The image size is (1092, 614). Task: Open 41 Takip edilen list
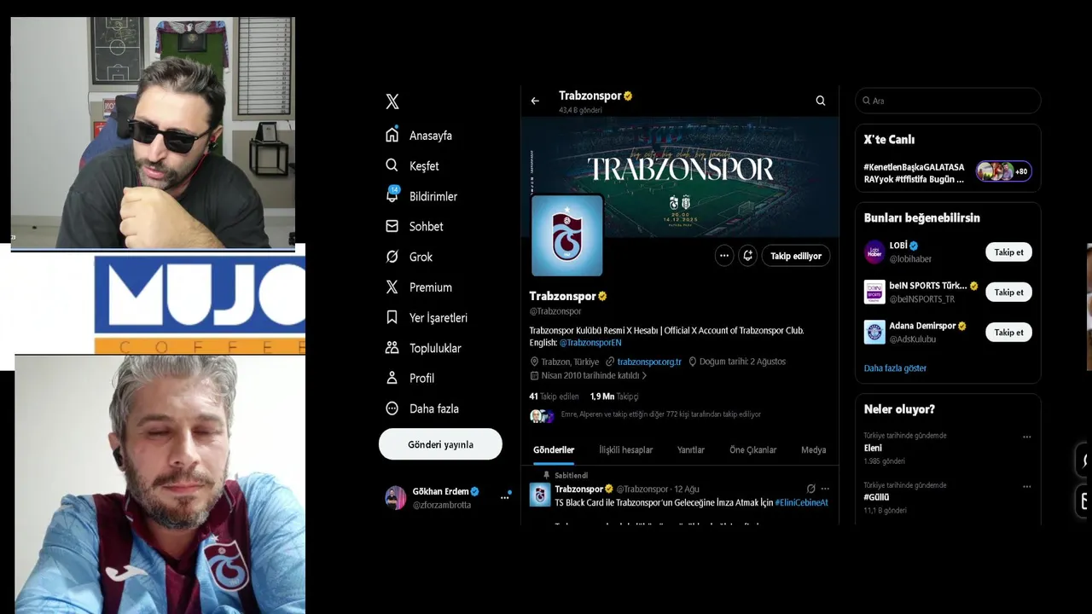tap(554, 397)
